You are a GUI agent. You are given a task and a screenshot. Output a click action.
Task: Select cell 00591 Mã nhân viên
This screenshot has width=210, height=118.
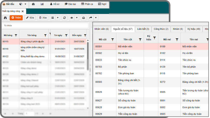105,47
